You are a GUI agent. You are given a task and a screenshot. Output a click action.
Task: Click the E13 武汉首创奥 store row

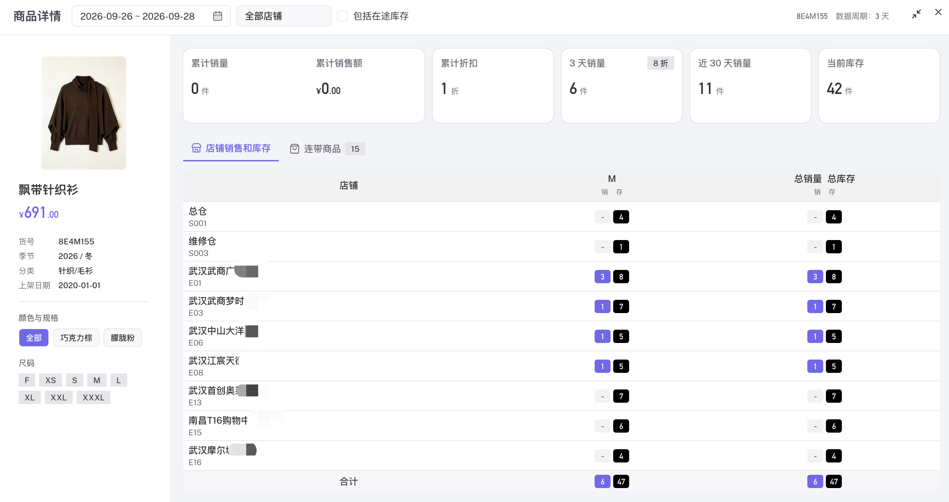point(561,396)
